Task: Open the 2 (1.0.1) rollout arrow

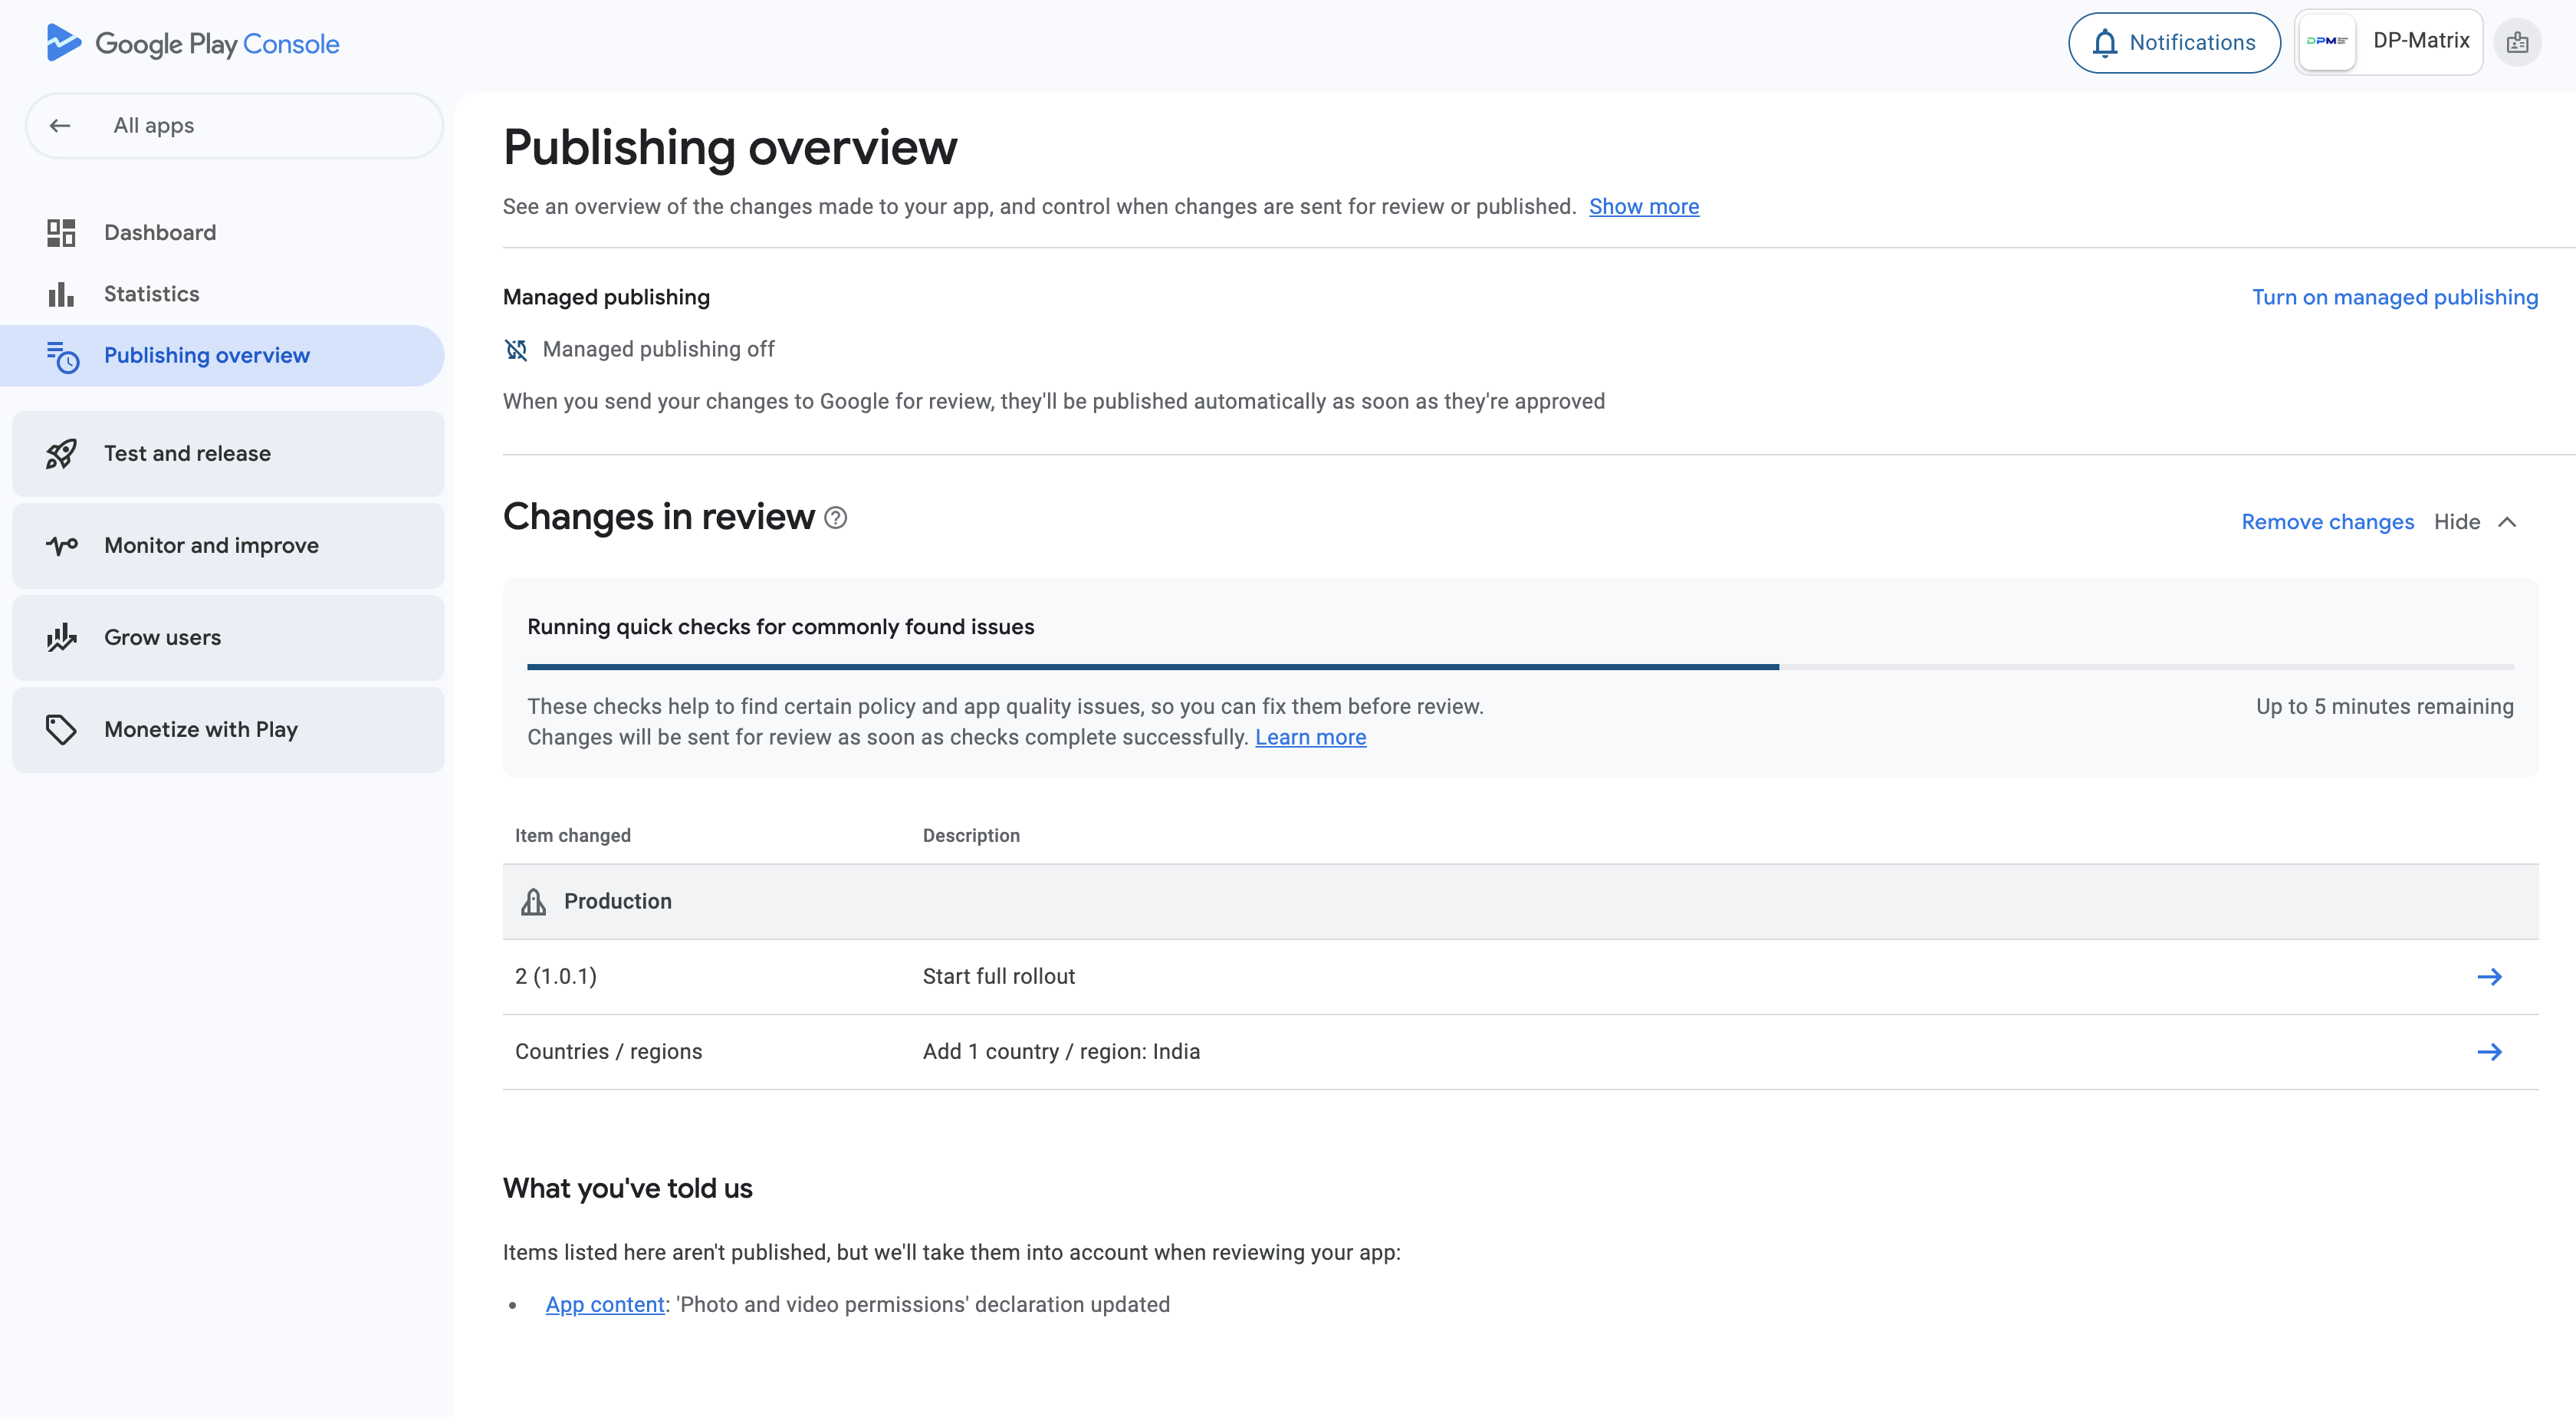Action: click(x=2489, y=977)
